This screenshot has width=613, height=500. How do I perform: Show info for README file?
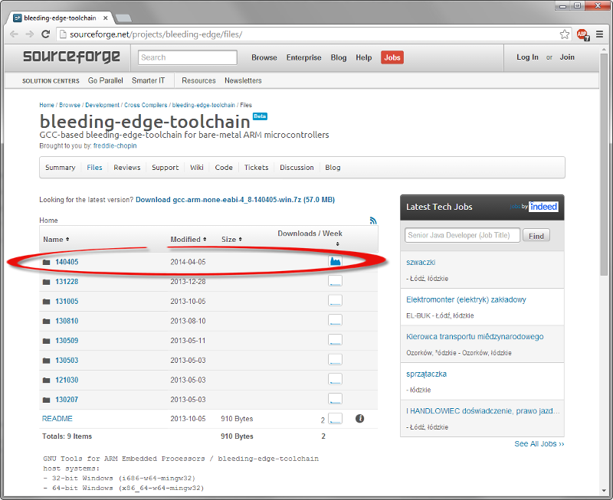(x=359, y=418)
